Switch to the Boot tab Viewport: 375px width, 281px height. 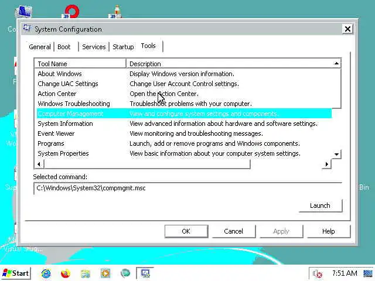pyautogui.click(x=64, y=47)
